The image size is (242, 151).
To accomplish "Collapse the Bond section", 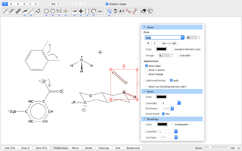I will coord(144,91).
